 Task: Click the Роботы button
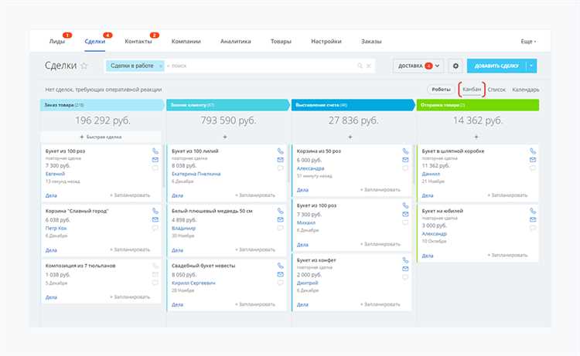pos(441,90)
